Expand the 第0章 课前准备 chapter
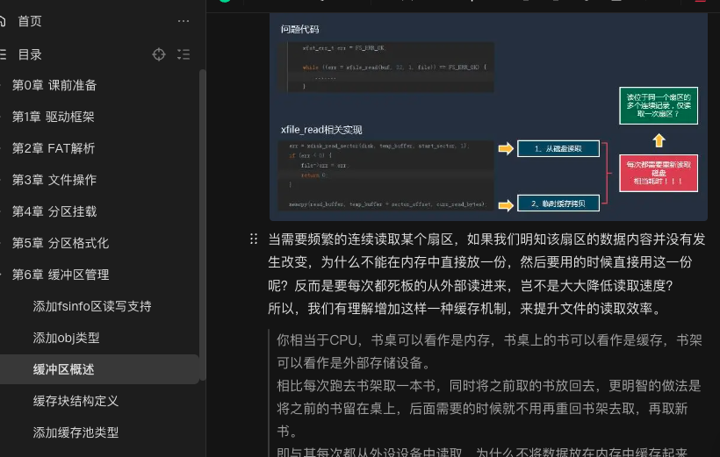 [x=3, y=85]
